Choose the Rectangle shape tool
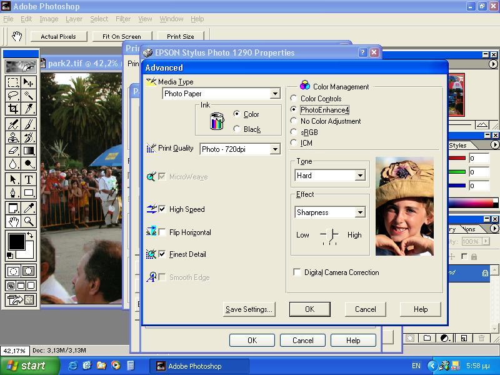Image resolution: width=500 pixels, height=375 pixels. click(x=28, y=192)
